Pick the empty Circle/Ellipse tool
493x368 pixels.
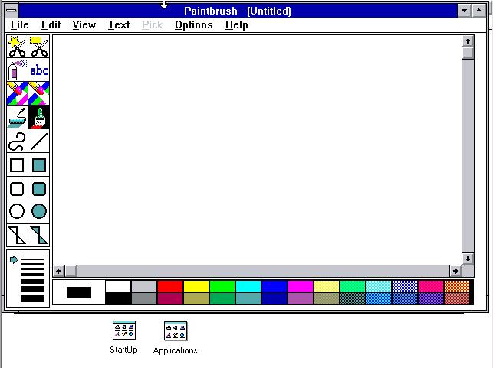click(16, 212)
